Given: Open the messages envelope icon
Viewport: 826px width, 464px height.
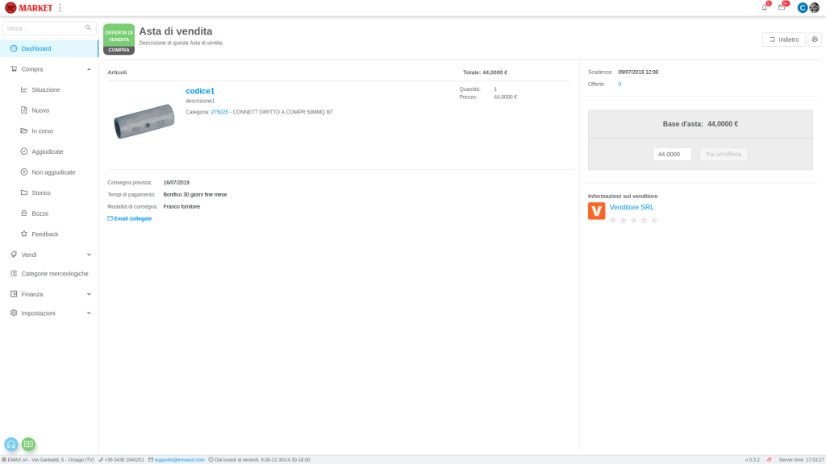Looking at the screenshot, I should [781, 7].
